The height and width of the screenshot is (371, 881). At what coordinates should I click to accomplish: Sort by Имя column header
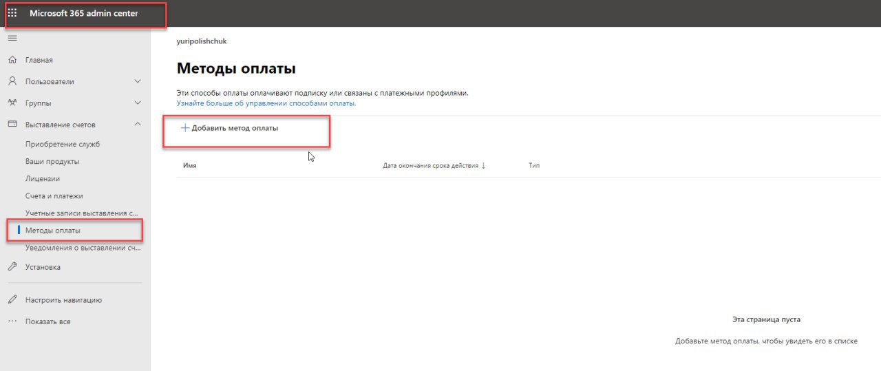coord(190,166)
